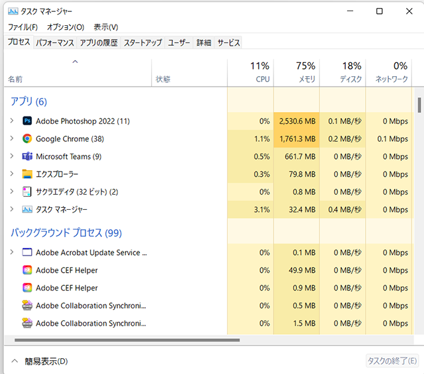Screen dimensions: 424x374
Task: Click the サクラエディタ icon
Action: (x=27, y=191)
